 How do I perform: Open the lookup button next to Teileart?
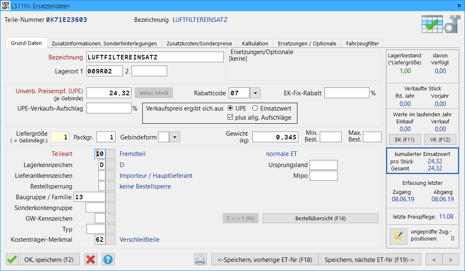(110, 154)
